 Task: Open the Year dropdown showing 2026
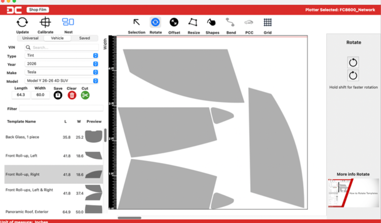tap(61, 64)
